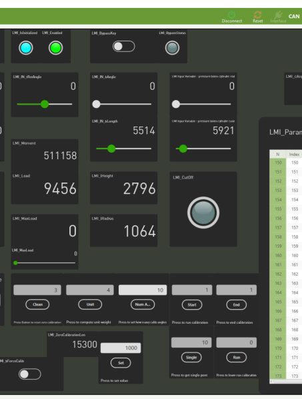The image size is (302, 399).
Task: Click the LMI_BypassStatus gray indicator
Action: (x=172, y=48)
